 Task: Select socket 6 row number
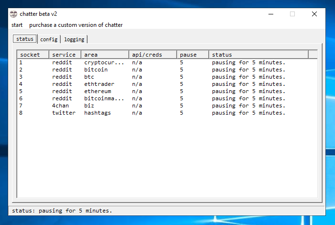click(21, 98)
